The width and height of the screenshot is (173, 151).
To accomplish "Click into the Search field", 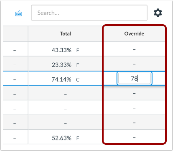I will pos(89,13).
